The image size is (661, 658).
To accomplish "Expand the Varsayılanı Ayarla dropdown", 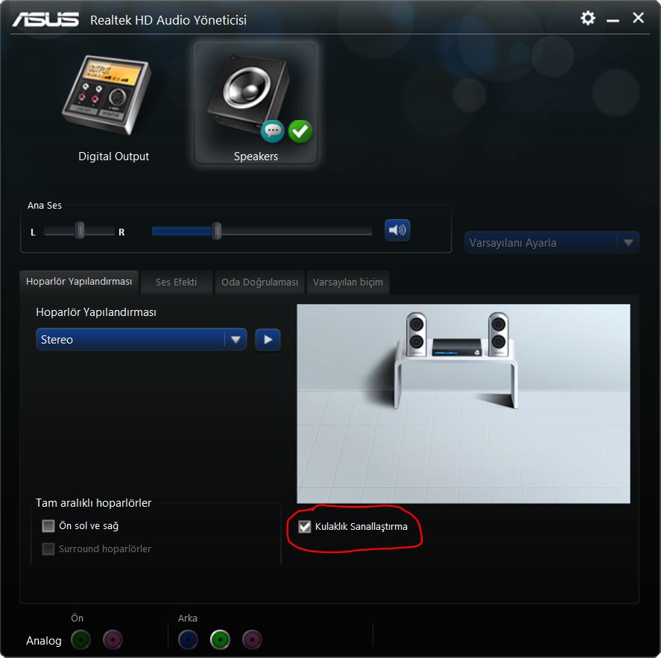I will point(551,243).
